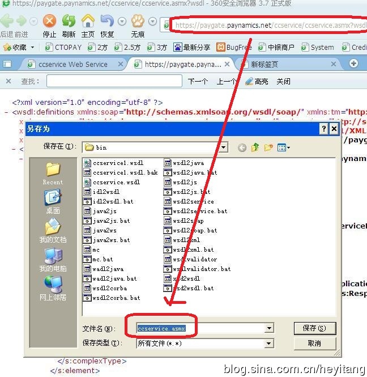The width and height of the screenshot is (367, 377).
Task: Select 我的电脑 in places sidebar
Action: click(x=53, y=260)
